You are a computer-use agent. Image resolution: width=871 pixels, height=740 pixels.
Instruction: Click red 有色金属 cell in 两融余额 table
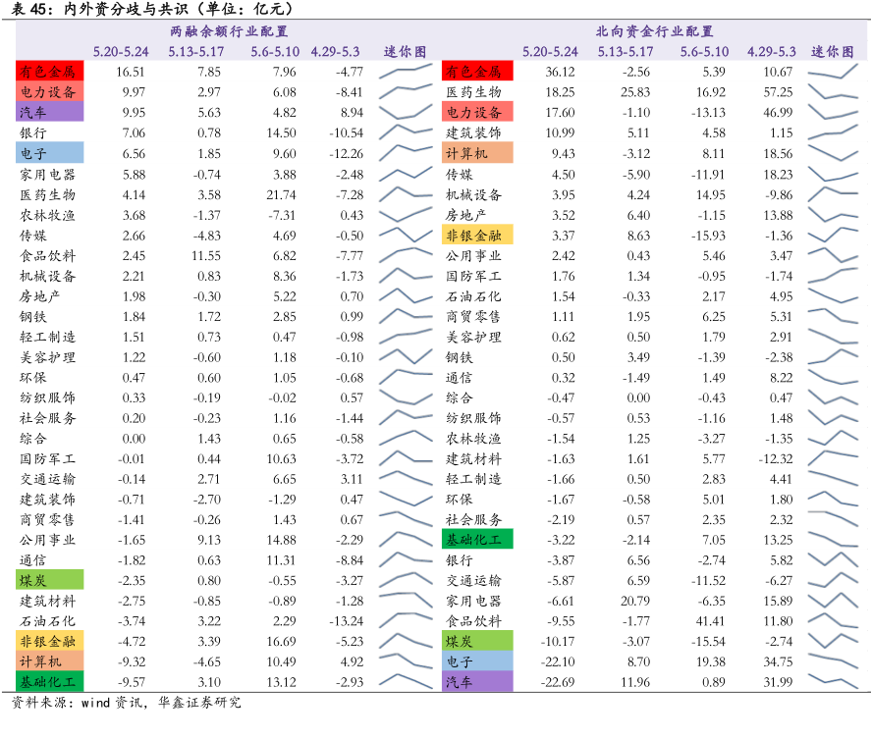click(50, 72)
